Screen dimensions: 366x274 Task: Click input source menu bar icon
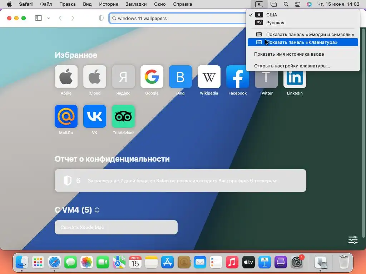pos(259,4)
